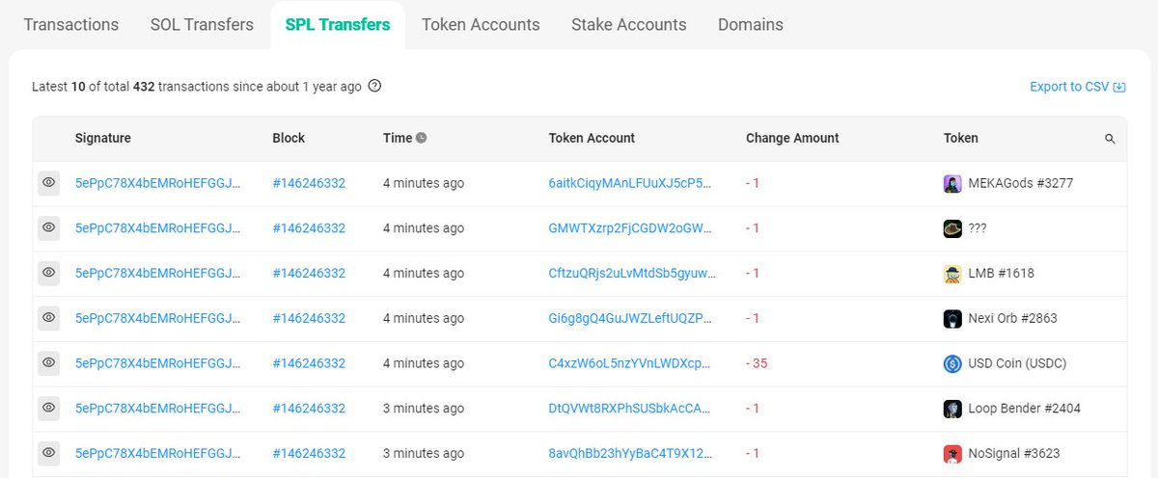
Task: Click the ??? token hat thumbnail
Action: (x=952, y=228)
